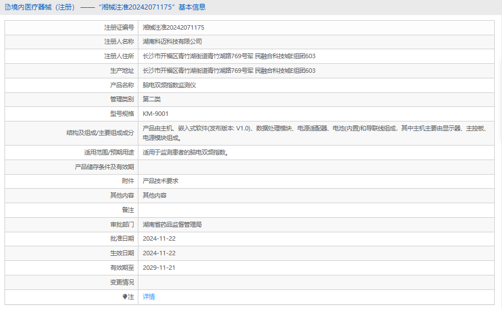The width and height of the screenshot is (502, 309).
Task: Click the 其他内容 value cell
Action: point(154,195)
